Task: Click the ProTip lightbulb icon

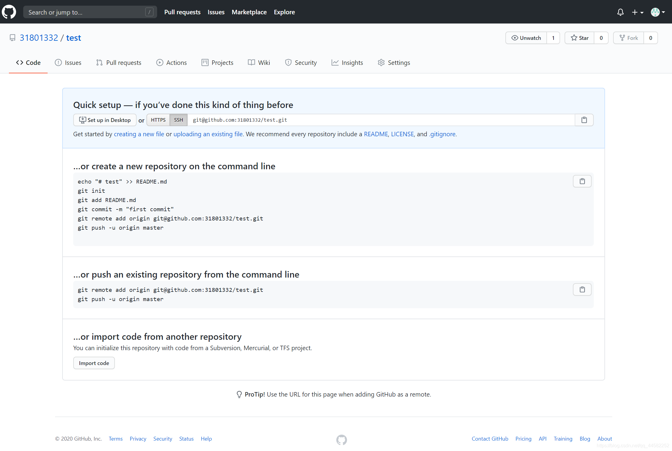Action: click(239, 394)
